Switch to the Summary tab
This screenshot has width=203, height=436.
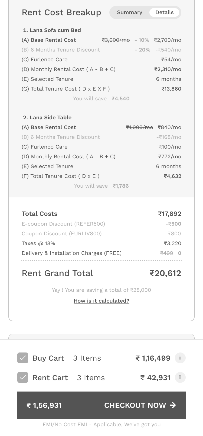coord(129,12)
